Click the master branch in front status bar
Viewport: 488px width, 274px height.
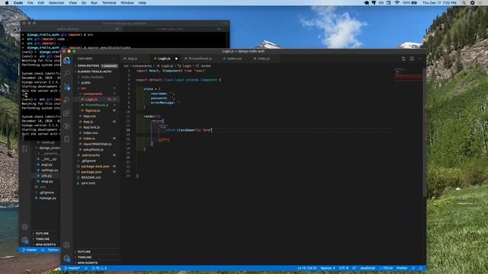[72, 268]
